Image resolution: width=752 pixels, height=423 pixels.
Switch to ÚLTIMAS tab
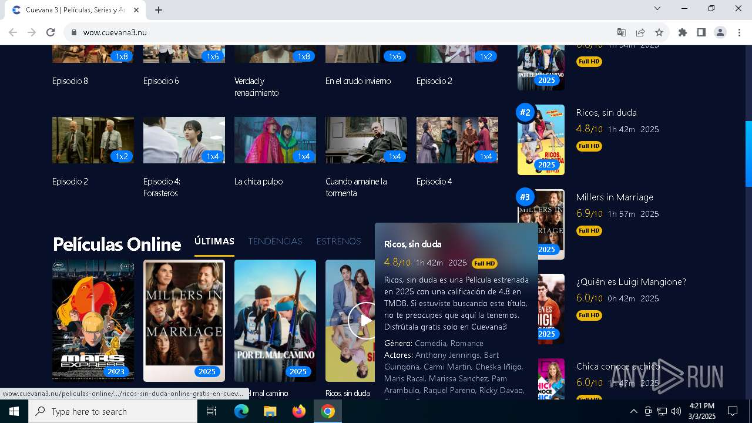point(214,241)
